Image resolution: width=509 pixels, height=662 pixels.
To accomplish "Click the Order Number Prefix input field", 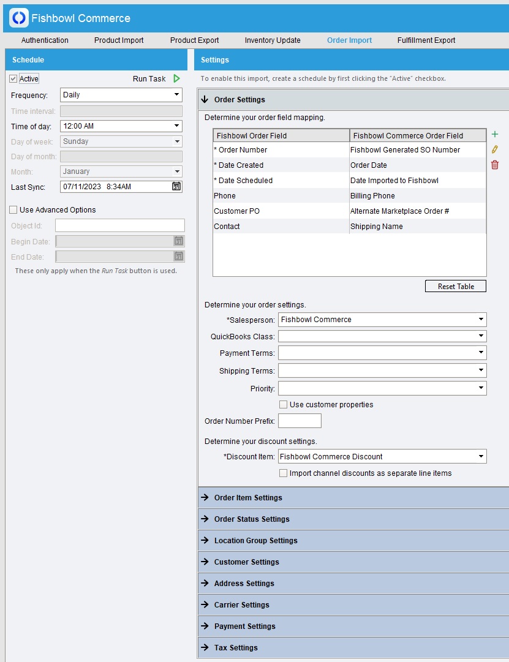I will [300, 421].
